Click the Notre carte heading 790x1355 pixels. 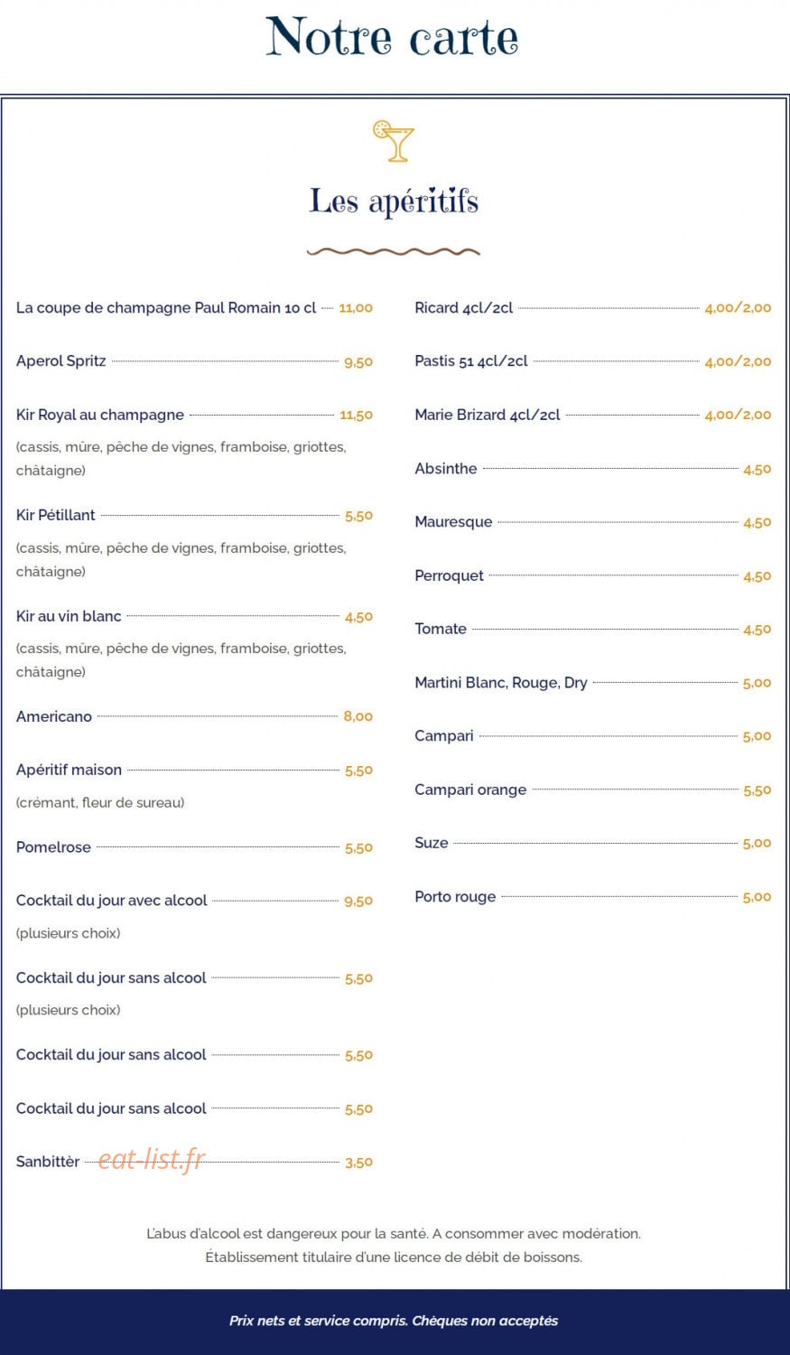(x=393, y=38)
